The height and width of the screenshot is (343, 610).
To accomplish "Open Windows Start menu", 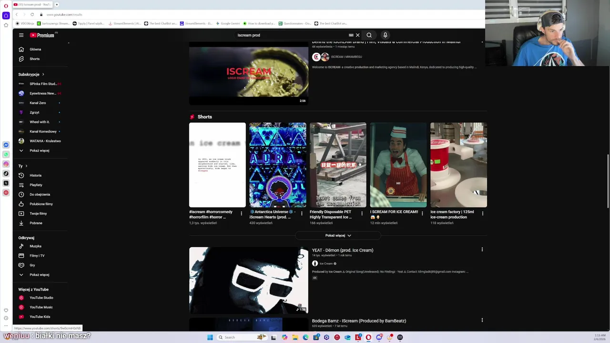I will (x=210, y=337).
